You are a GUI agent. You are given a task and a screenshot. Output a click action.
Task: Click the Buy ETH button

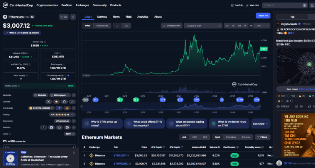(x=263, y=16)
